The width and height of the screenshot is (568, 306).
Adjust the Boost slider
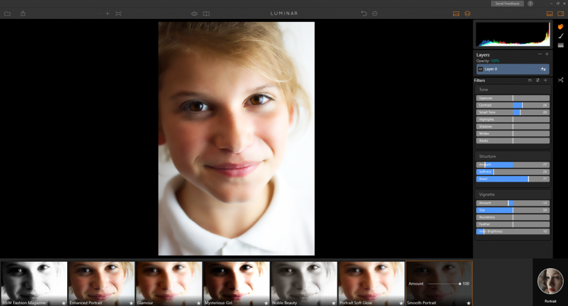pyautogui.click(x=512, y=179)
